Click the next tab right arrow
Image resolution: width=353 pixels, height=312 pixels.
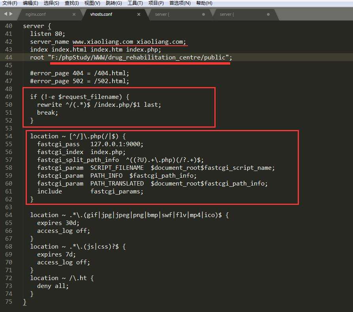11,14
